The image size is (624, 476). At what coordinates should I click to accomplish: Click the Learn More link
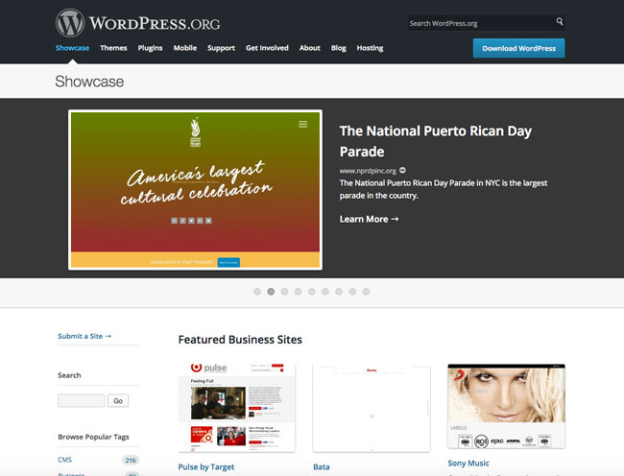pos(369,219)
